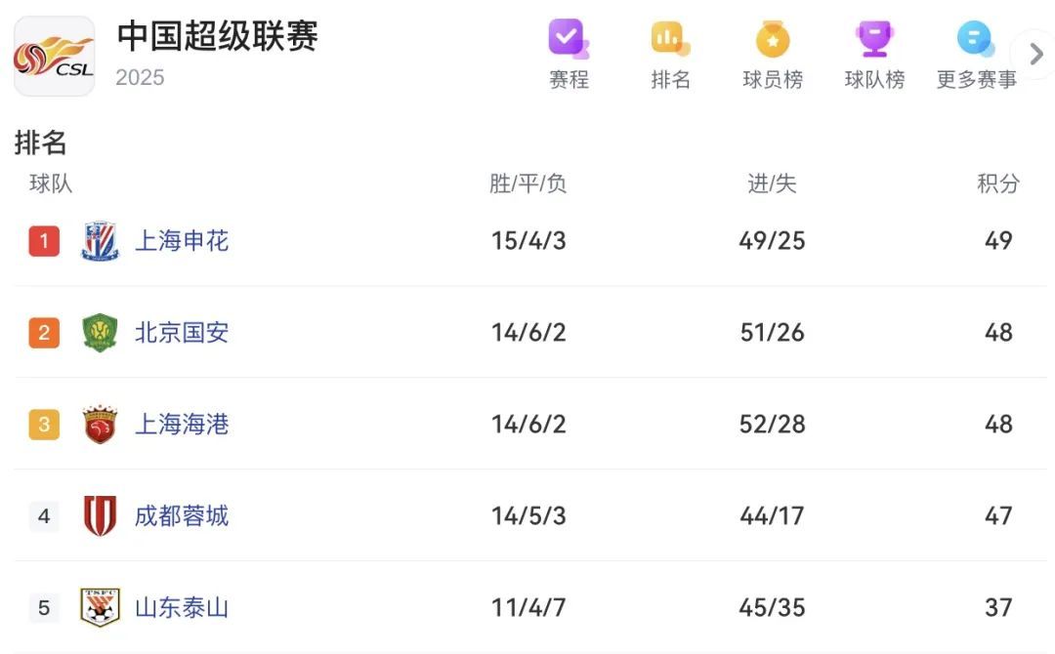The image size is (1055, 654).
Task: Click the CSL league logo
Action: click(55, 57)
